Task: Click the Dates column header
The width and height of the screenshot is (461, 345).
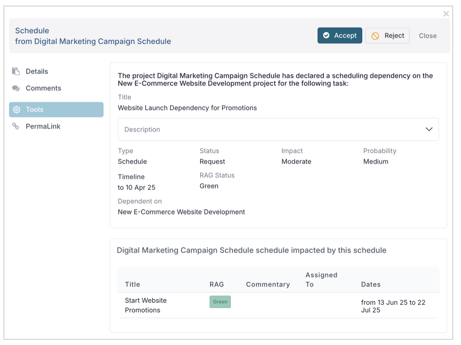Action: [370, 284]
